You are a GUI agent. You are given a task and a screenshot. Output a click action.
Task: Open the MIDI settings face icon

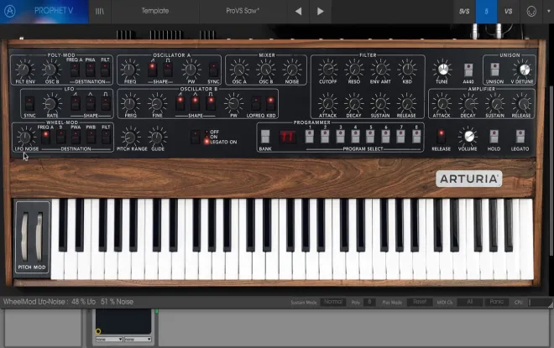click(x=531, y=11)
